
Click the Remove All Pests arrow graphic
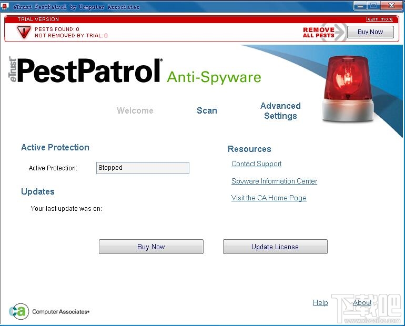324,32
